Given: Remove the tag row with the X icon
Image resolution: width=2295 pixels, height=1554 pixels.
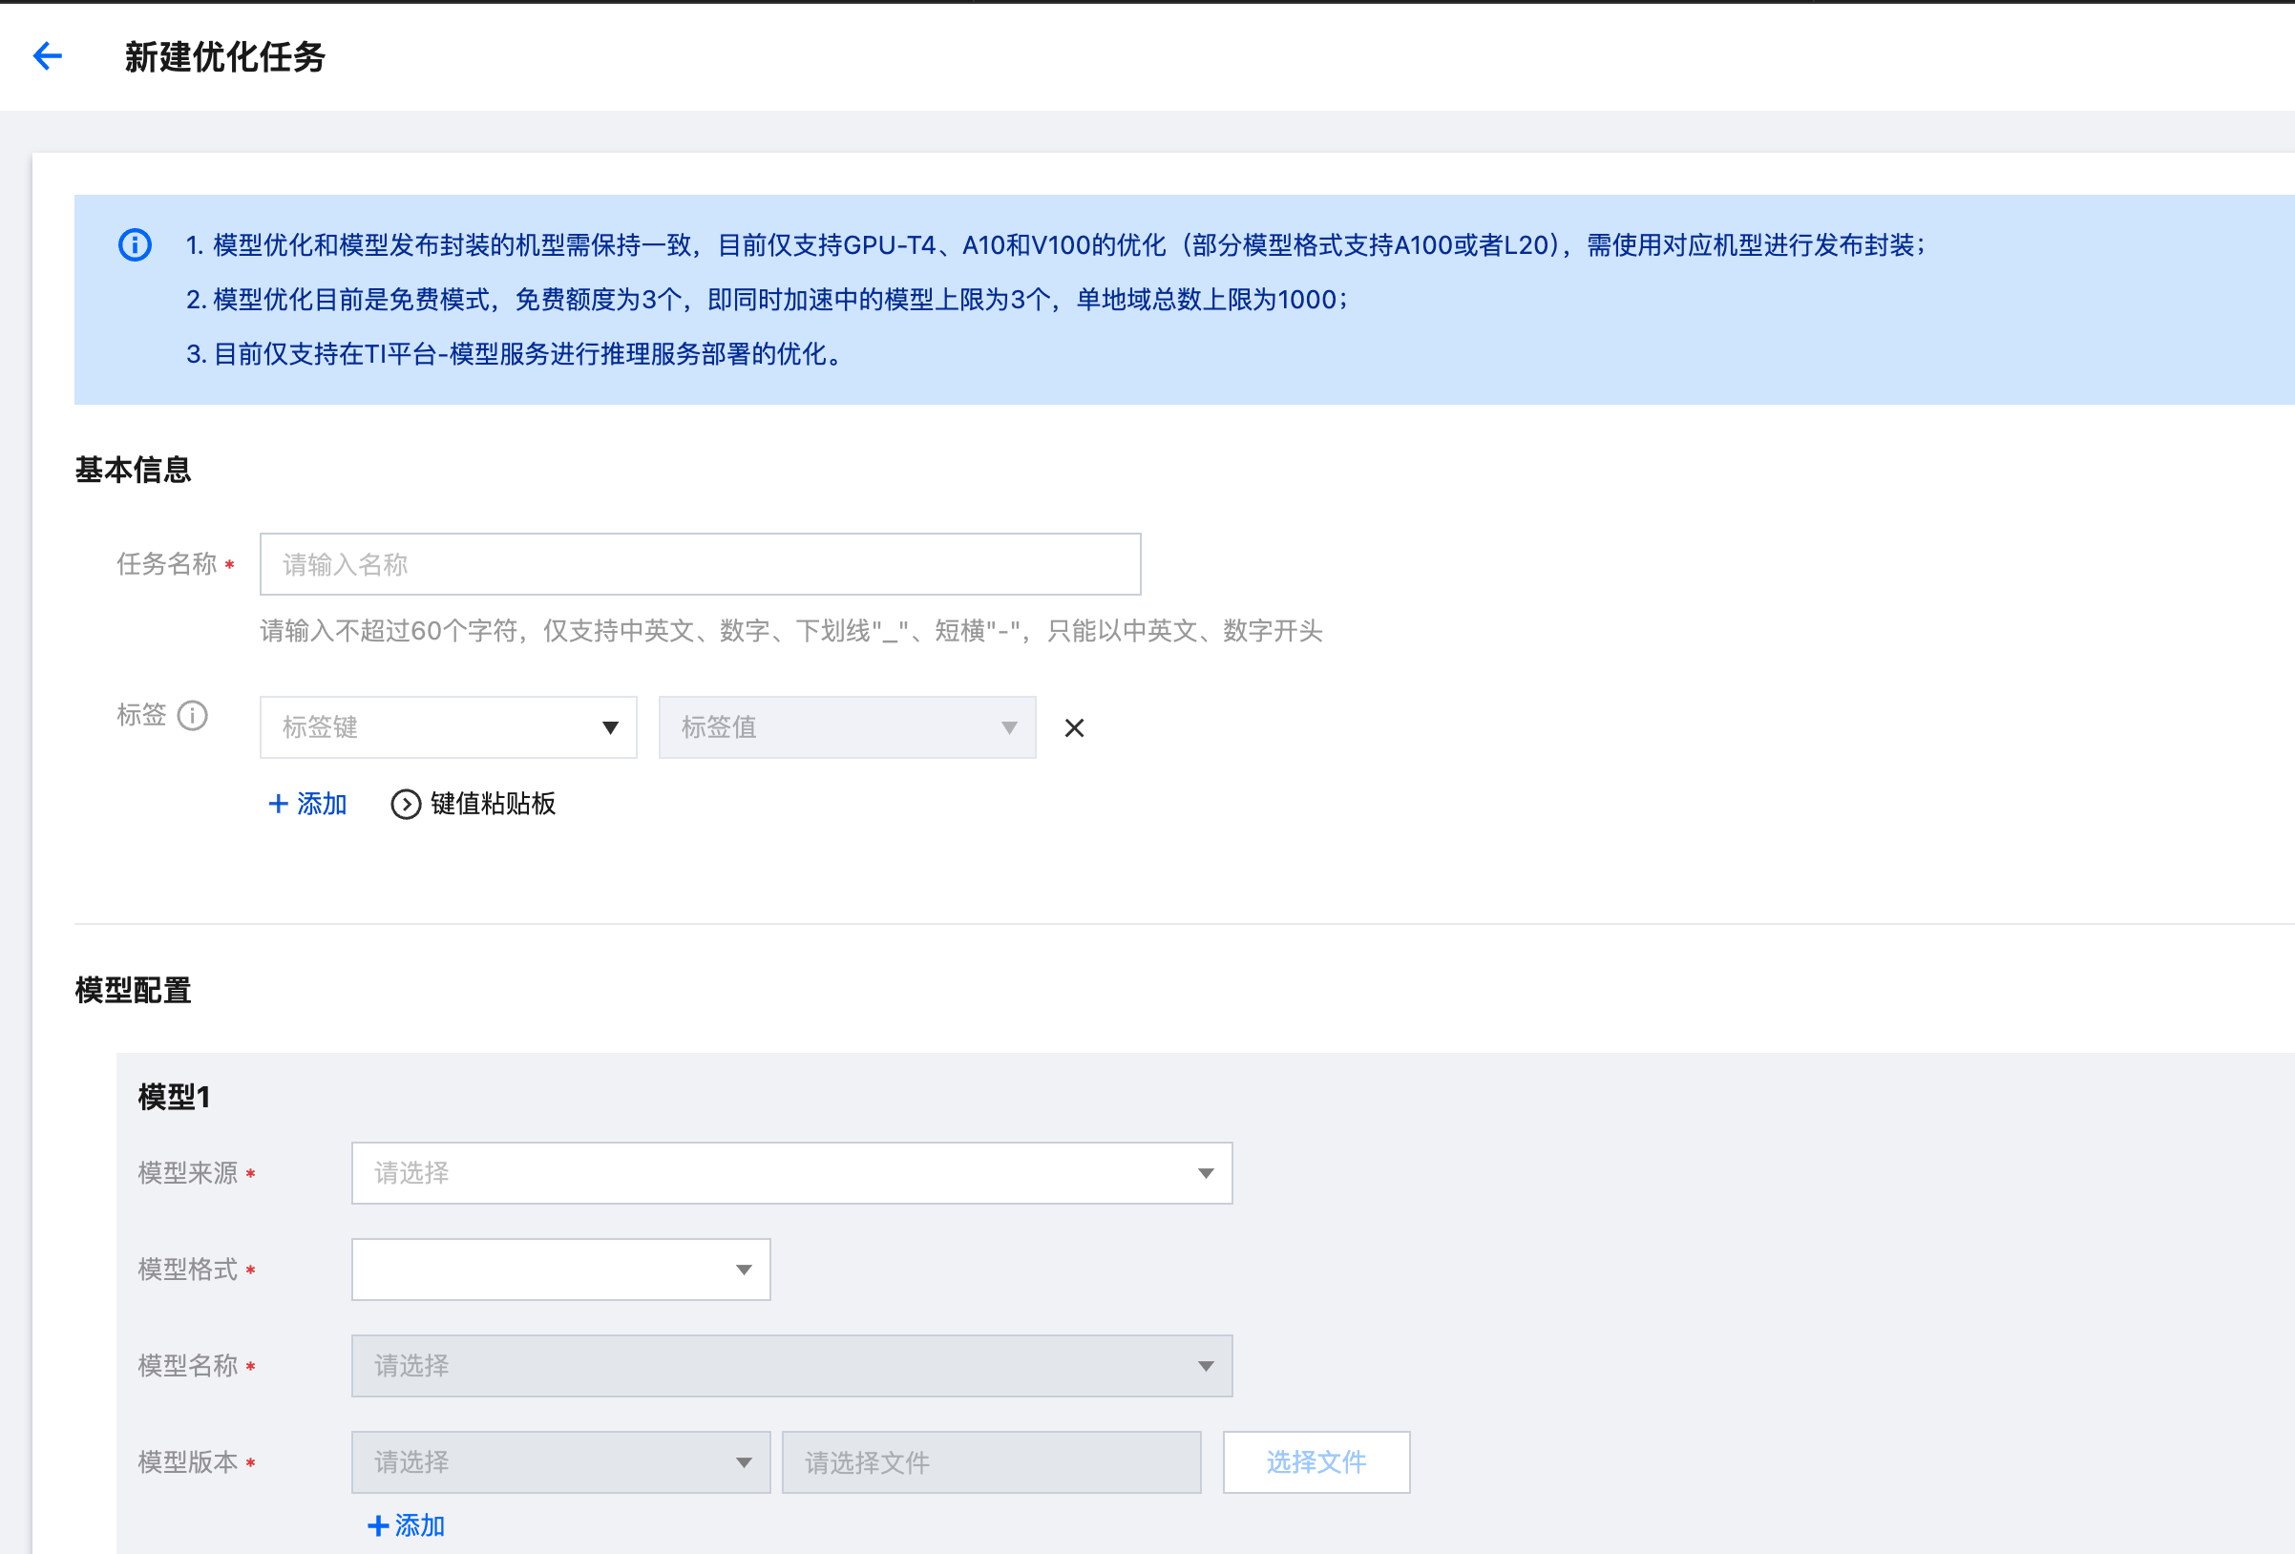Looking at the screenshot, I should (x=1074, y=728).
